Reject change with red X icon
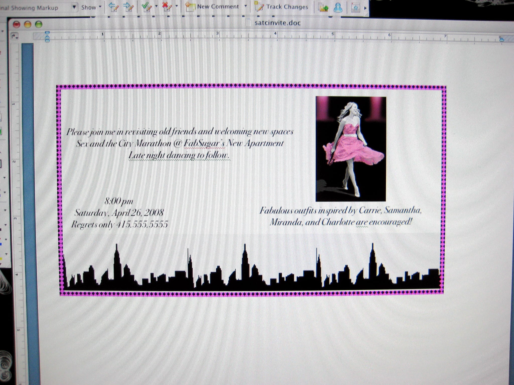Viewport: 514px width, 385px height. tap(167, 7)
